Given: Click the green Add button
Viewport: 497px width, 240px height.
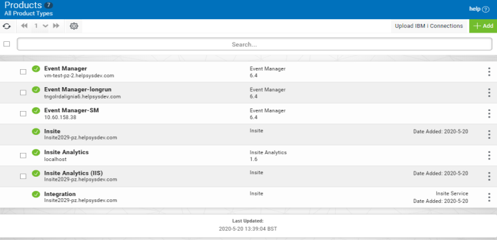Looking at the screenshot, I should pos(483,26).
